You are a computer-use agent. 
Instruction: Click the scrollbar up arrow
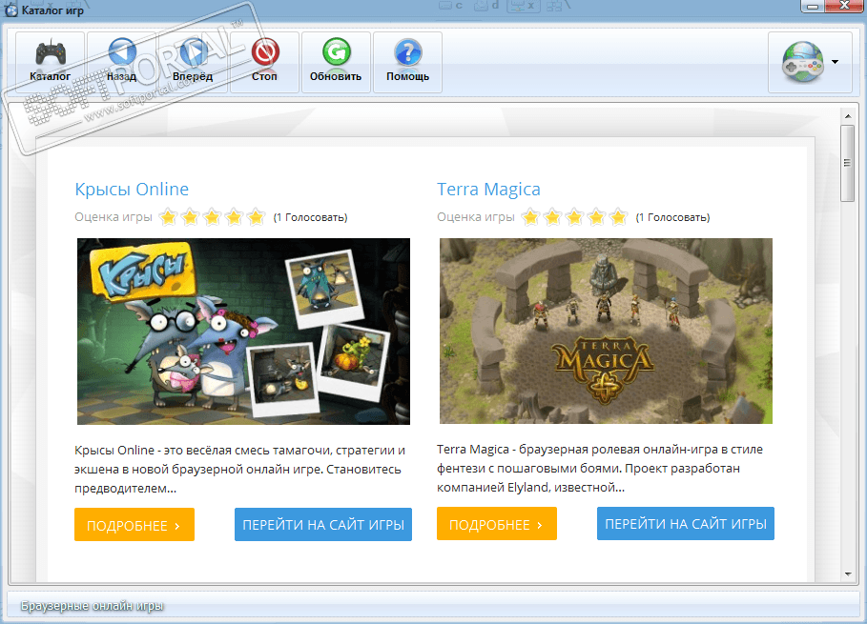click(x=848, y=116)
